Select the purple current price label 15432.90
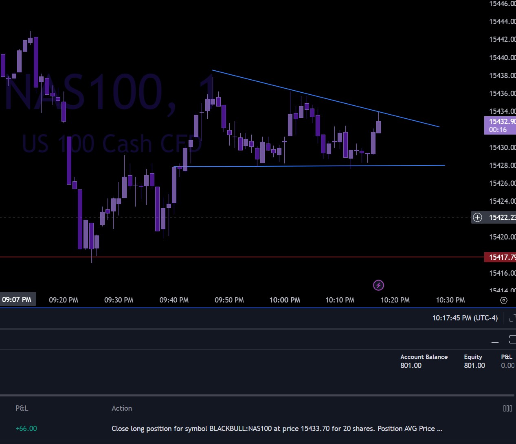Image resolution: width=516 pixels, height=444 pixels. (500, 125)
